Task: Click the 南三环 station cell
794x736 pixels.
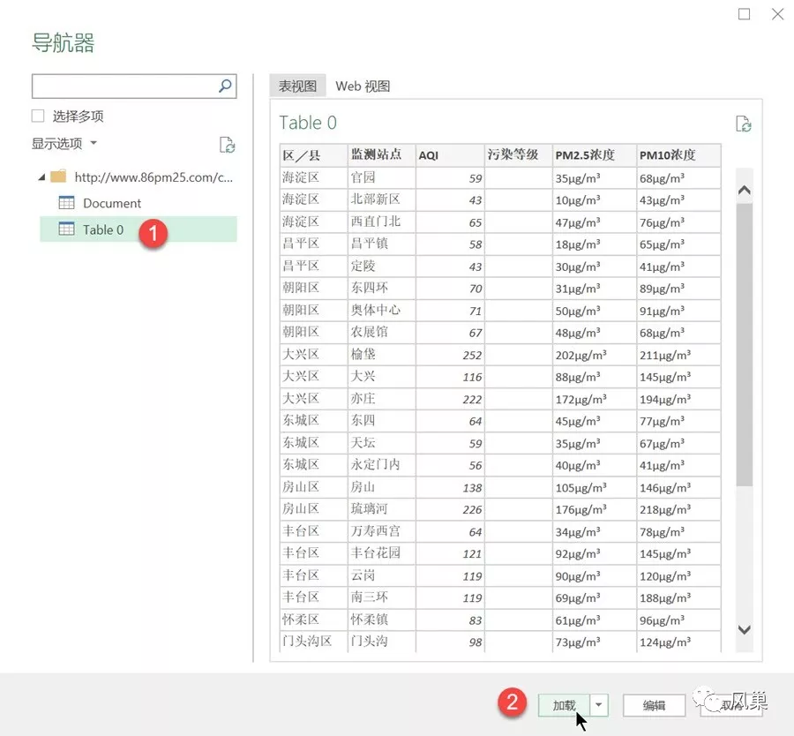Action: click(381, 597)
